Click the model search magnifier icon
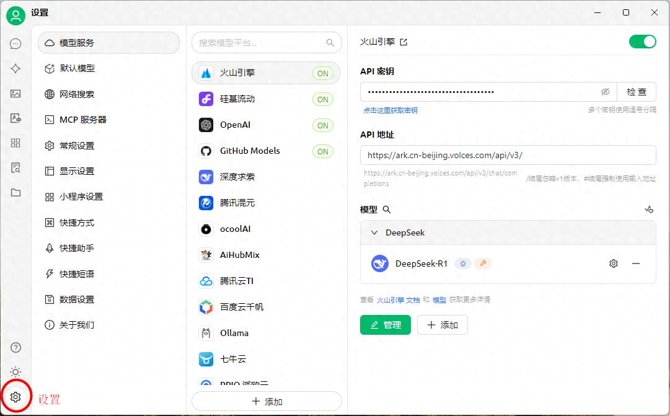This screenshot has height=416, width=670. pyautogui.click(x=387, y=210)
